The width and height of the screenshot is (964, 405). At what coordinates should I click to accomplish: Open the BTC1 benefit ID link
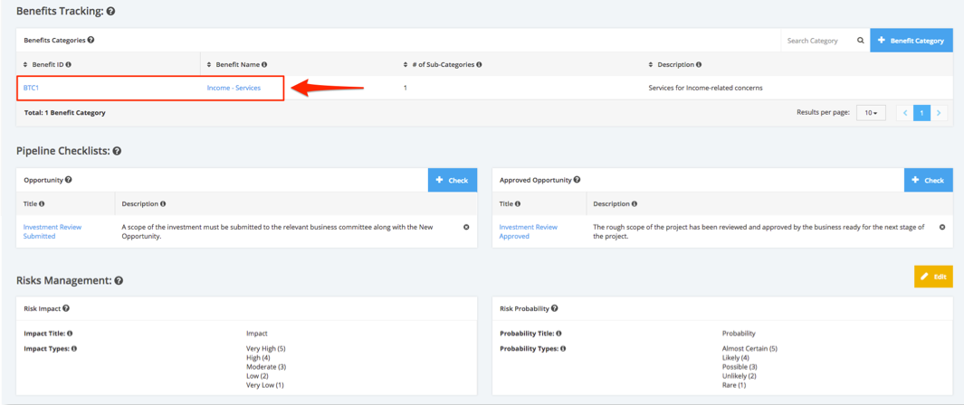32,88
